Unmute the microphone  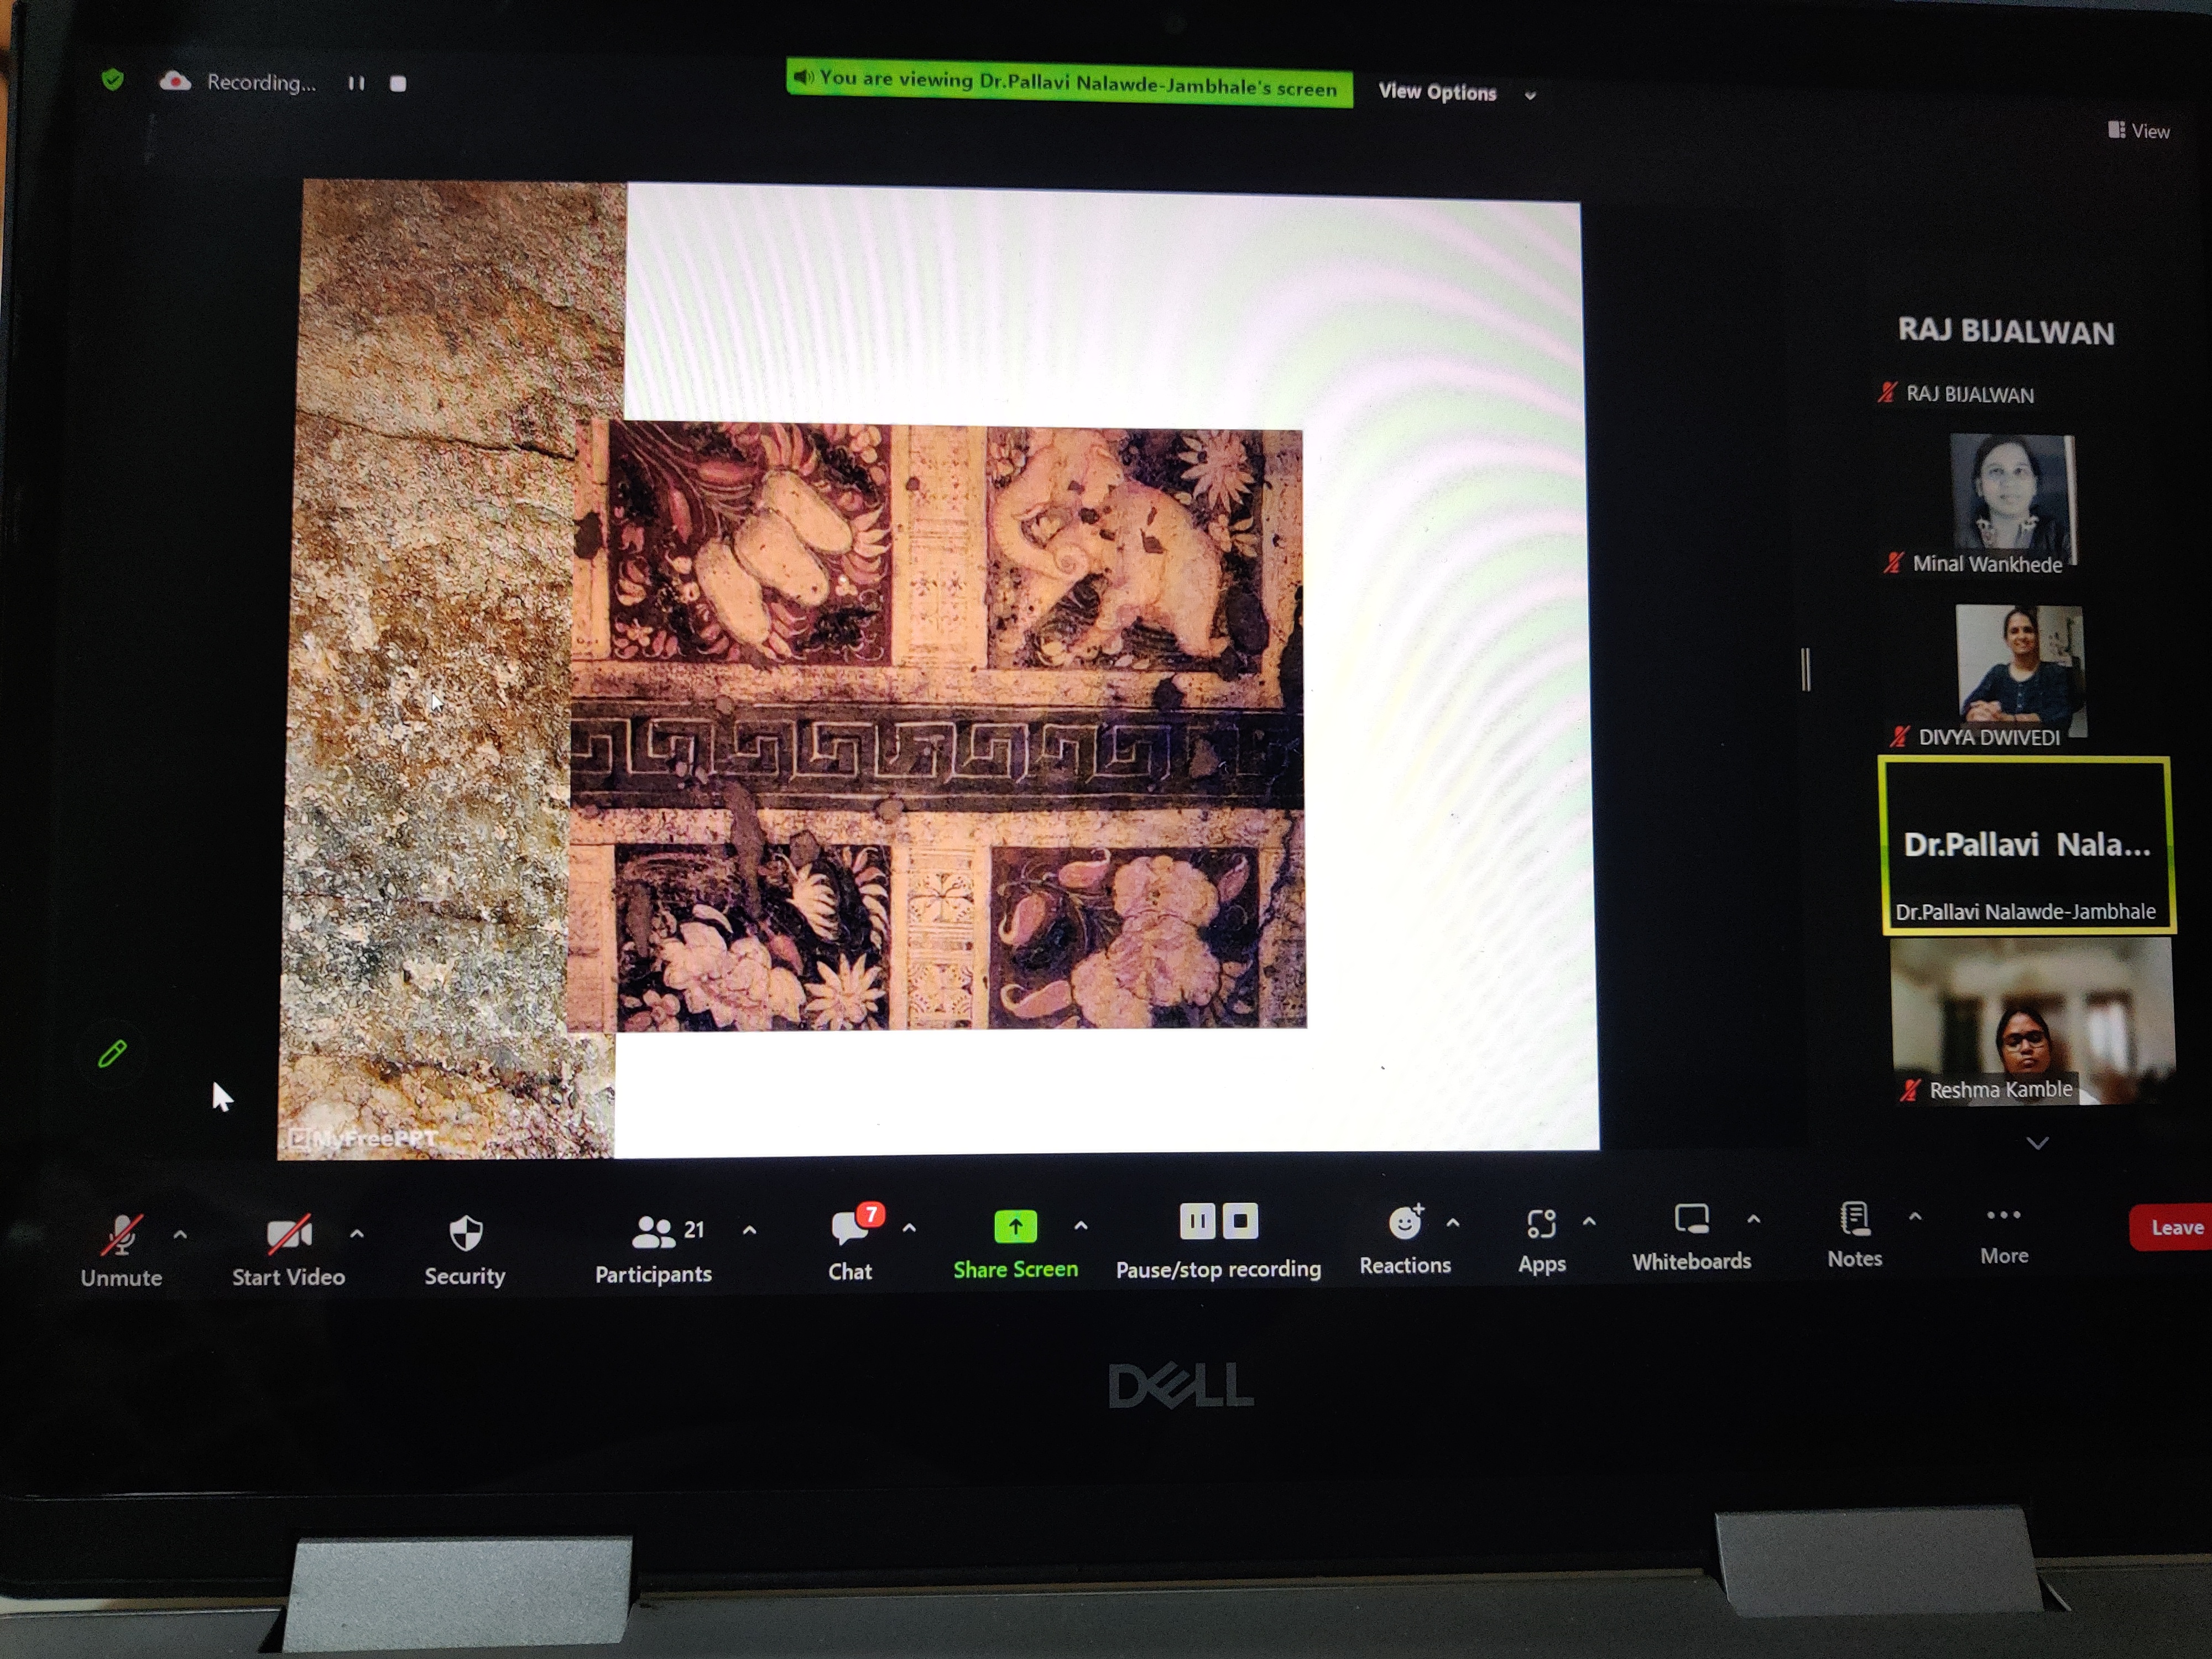121,1250
